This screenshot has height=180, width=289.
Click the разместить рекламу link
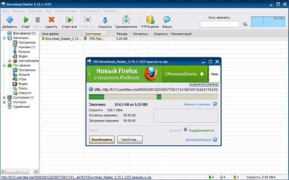pos(204,84)
